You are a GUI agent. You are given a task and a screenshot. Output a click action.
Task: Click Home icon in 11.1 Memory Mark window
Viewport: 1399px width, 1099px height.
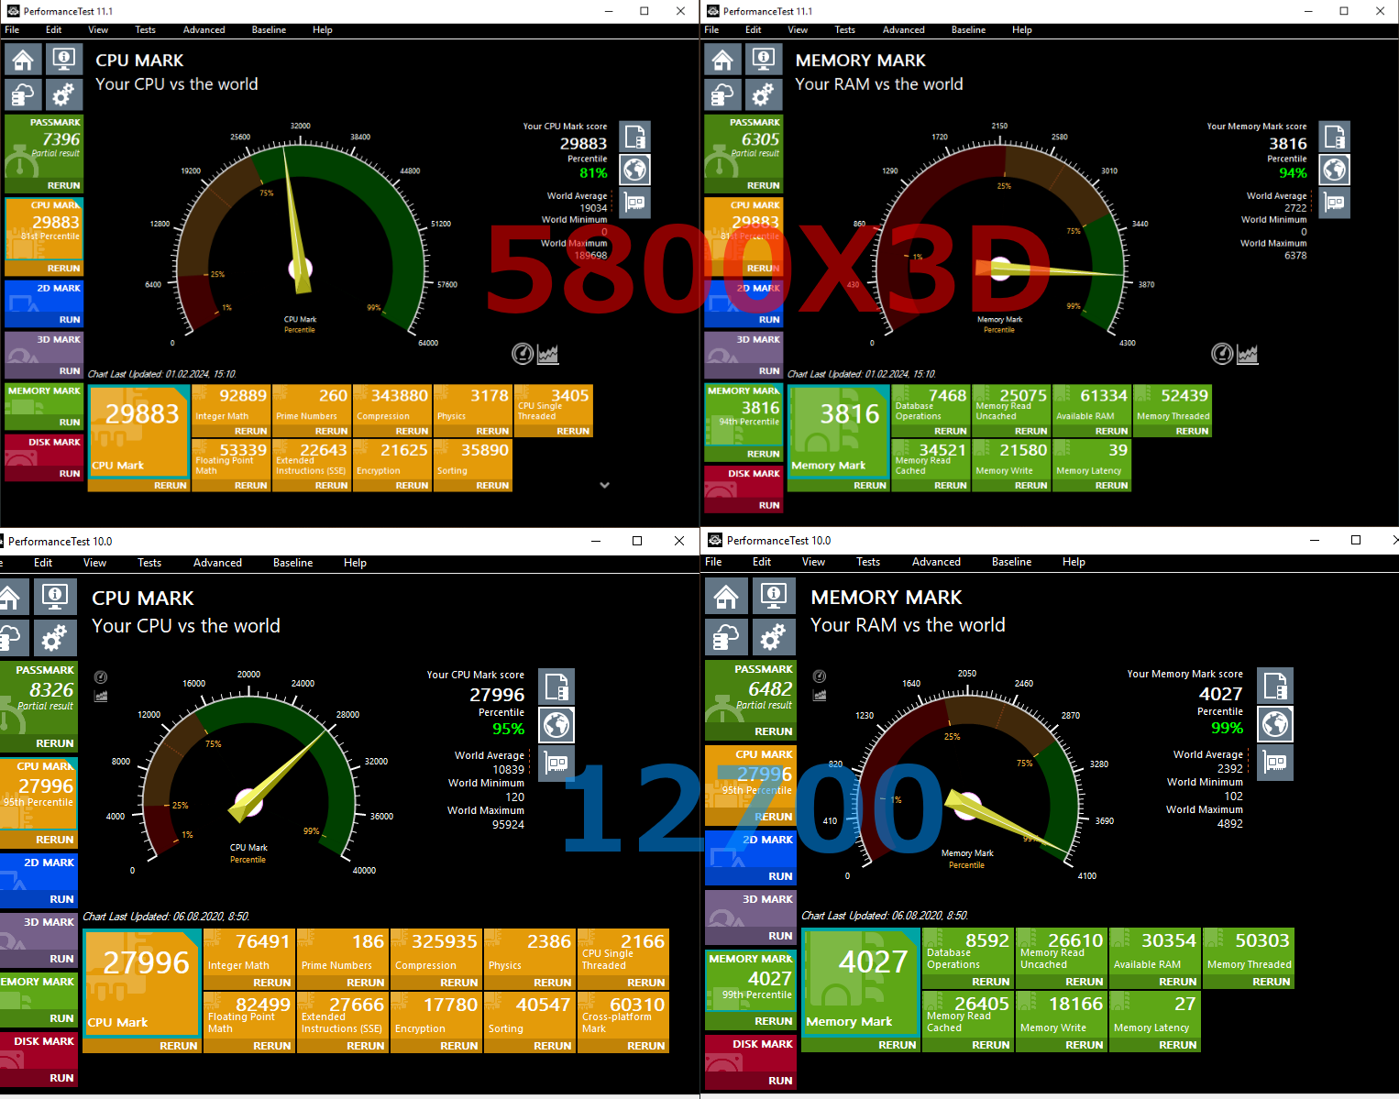point(722,60)
